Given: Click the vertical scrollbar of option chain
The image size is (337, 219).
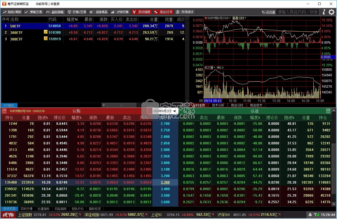Looking at the screenshot, I should 333,157.
